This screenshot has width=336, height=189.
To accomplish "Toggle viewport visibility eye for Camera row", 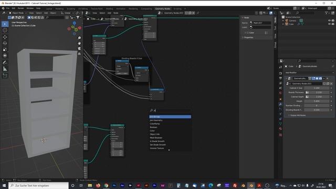I will pyautogui.click(x=329, y=20).
